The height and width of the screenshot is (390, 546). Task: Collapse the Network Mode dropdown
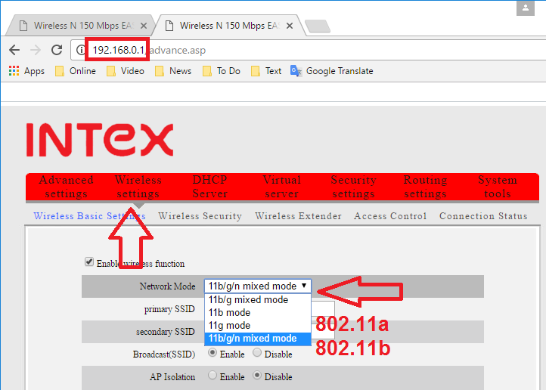tap(258, 286)
